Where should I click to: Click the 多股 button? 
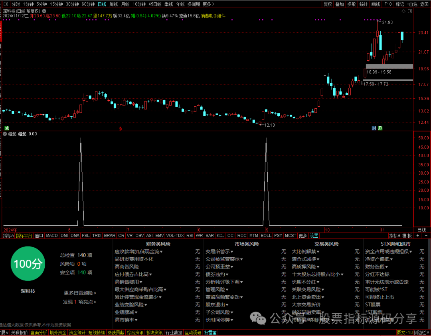(351, 4)
